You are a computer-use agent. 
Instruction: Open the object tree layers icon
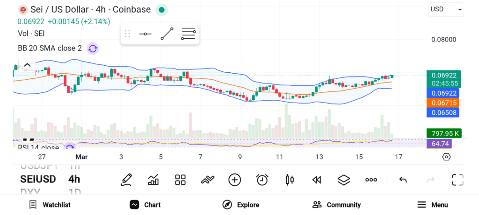pos(344,180)
